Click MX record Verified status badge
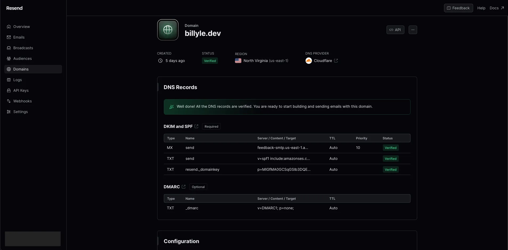 tap(391, 148)
